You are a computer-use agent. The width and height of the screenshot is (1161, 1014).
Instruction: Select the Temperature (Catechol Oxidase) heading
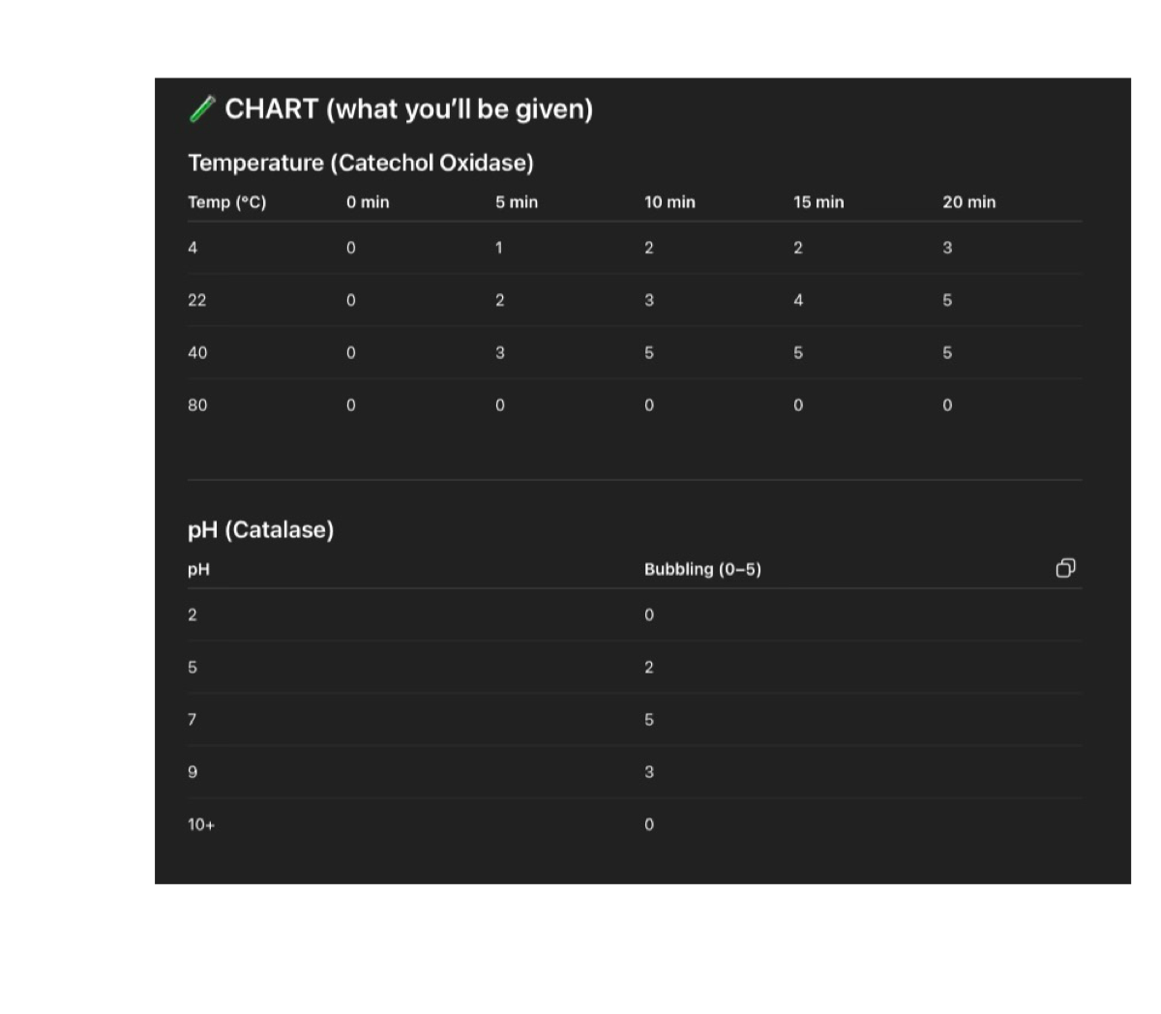tap(361, 163)
